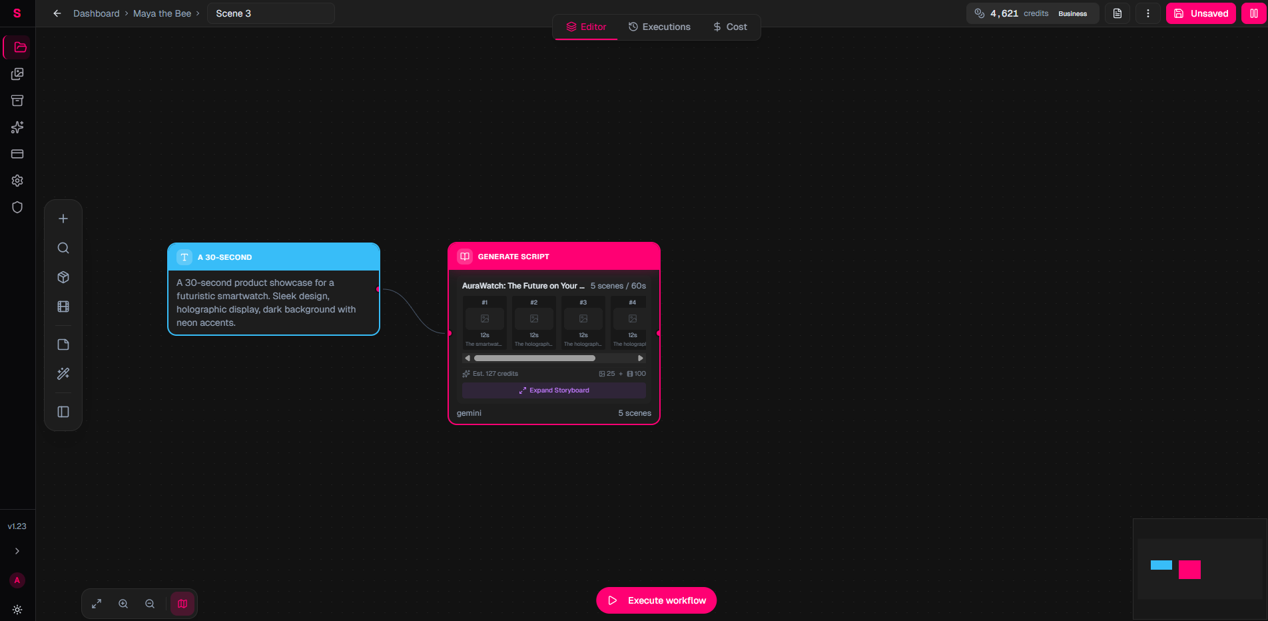Screen dimensions: 1268x621
Task: Open billing via the card icon
Action: pos(17,154)
